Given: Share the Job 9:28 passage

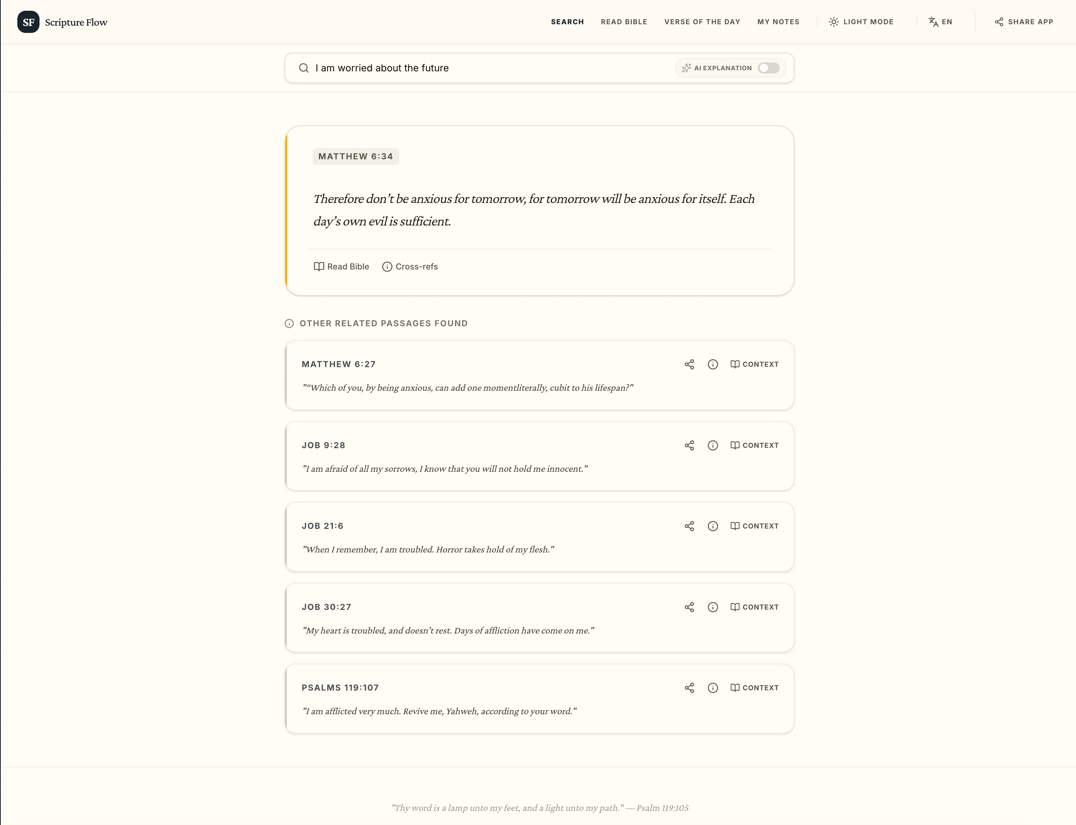Looking at the screenshot, I should pyautogui.click(x=689, y=445).
